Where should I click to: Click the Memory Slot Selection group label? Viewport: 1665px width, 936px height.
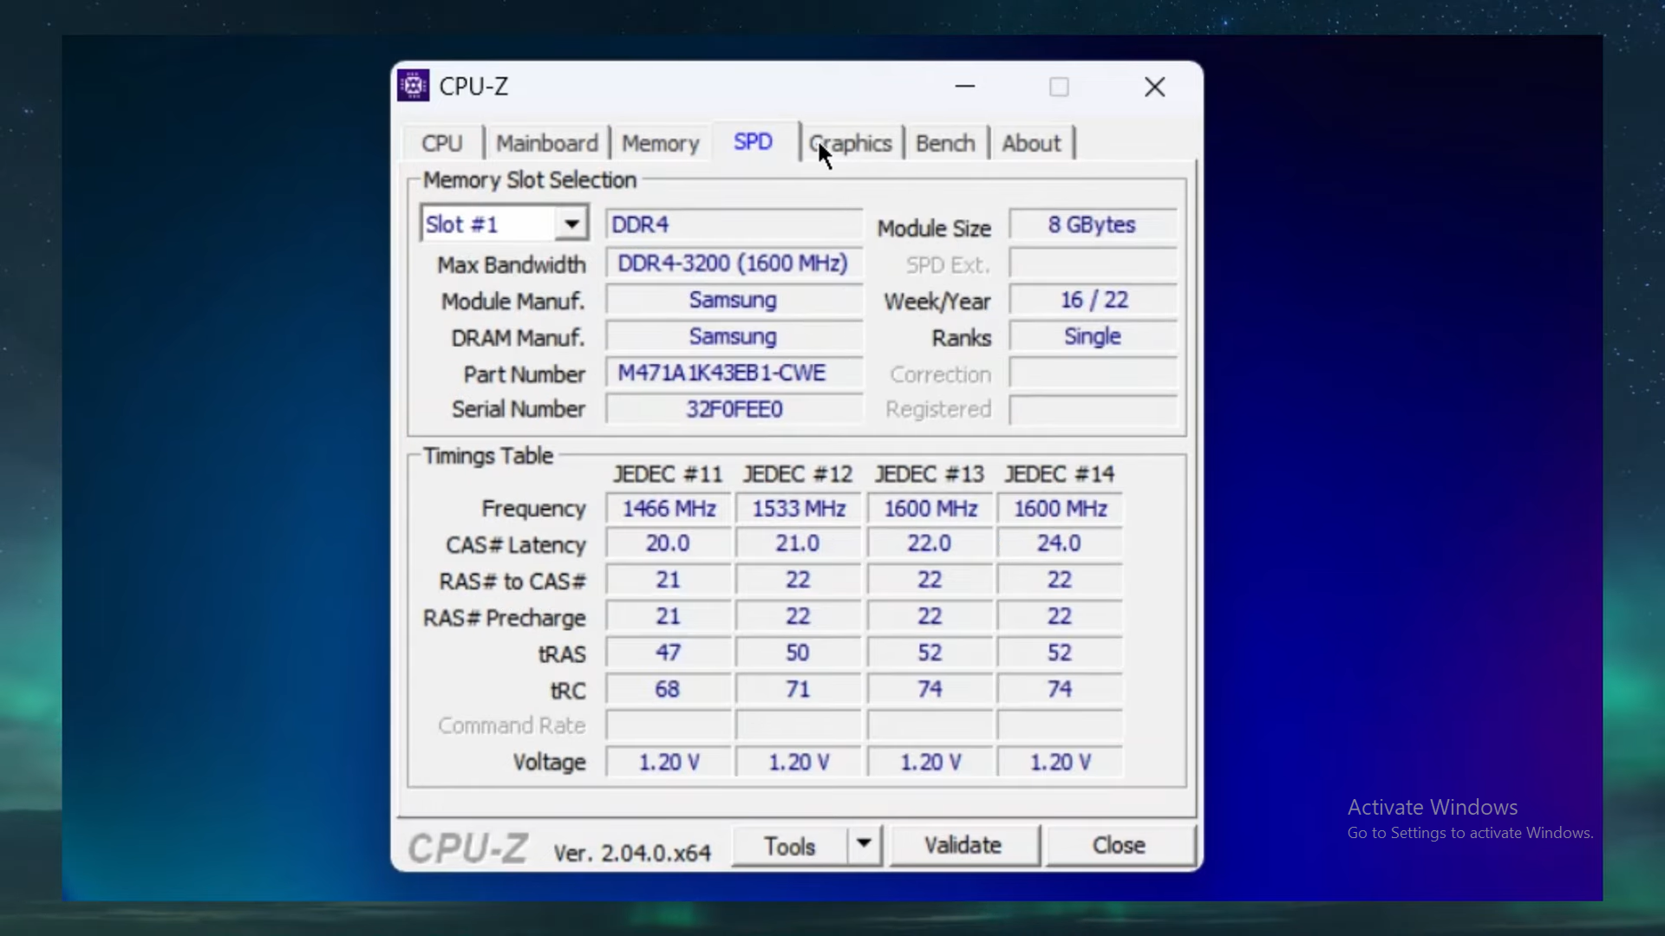530,180
